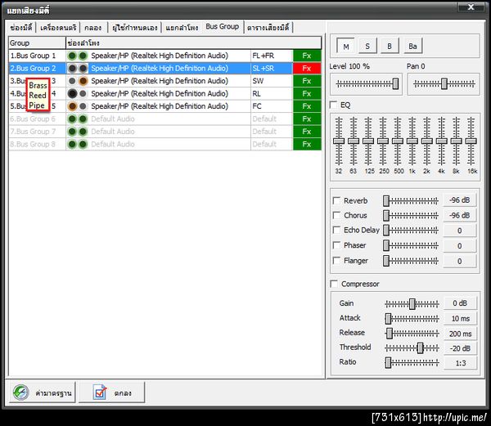
Task: Select the 2.Bus Group 2 row
Action: [165, 68]
